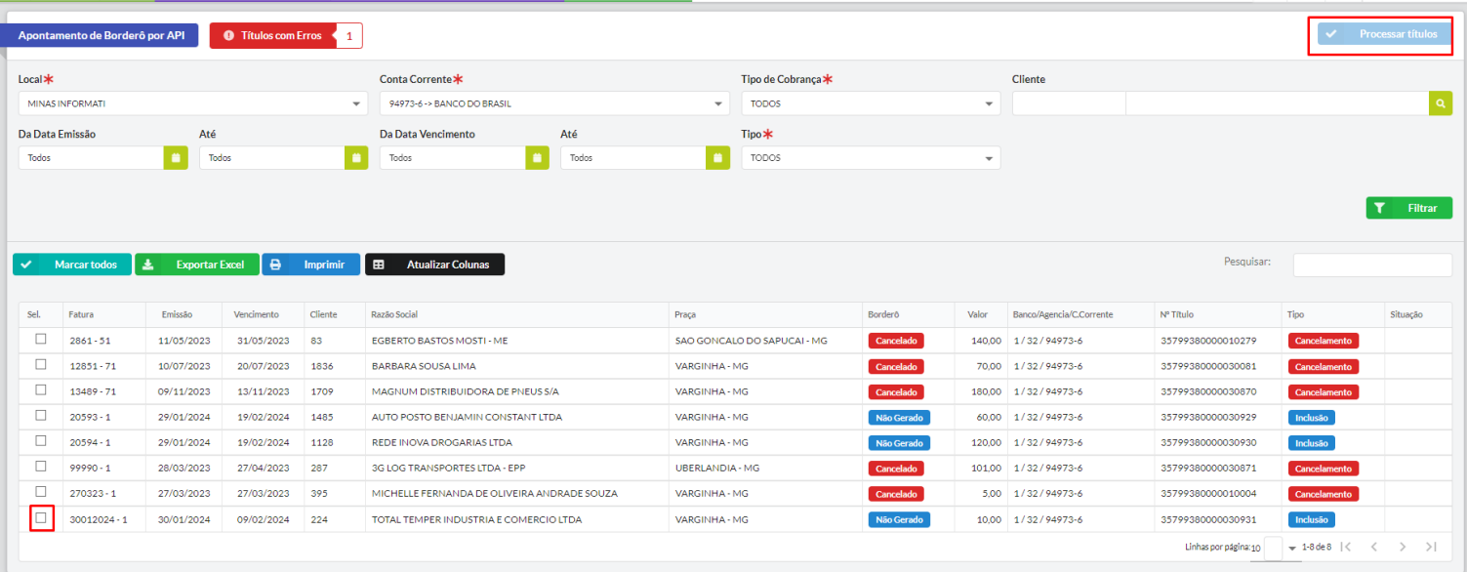Open the Local dropdown showing MINAS INFORMATI

(193, 103)
